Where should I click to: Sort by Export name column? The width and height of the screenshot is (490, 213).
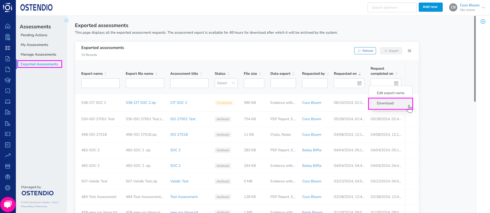(x=106, y=74)
